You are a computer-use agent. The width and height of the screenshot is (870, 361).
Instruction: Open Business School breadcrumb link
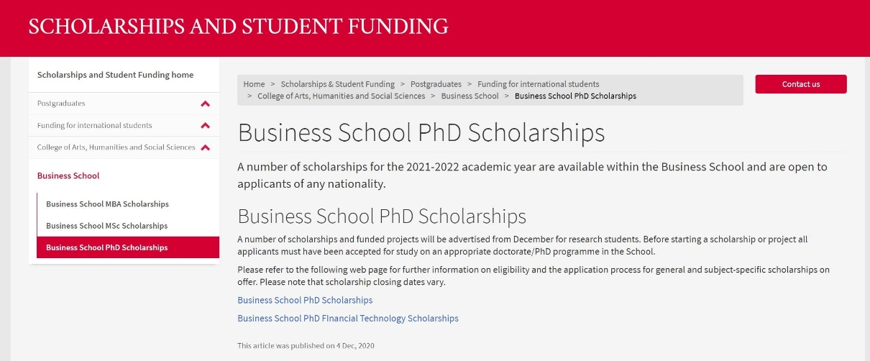[470, 96]
